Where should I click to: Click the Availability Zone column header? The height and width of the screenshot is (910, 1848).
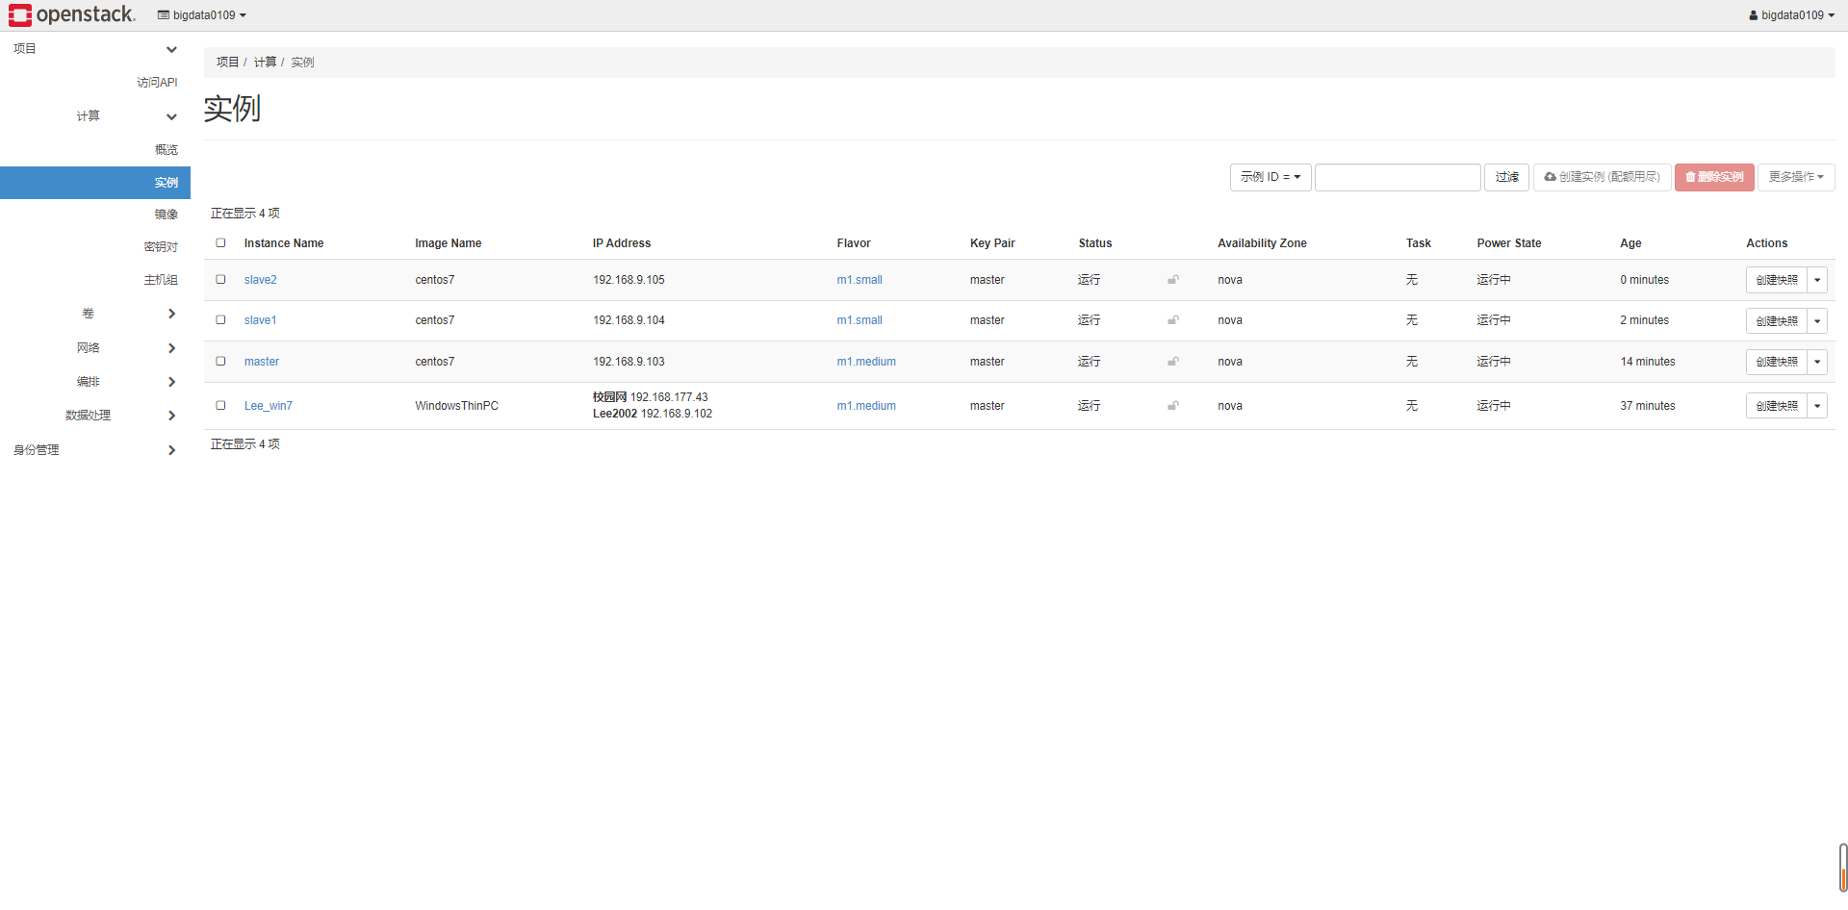(x=1262, y=243)
